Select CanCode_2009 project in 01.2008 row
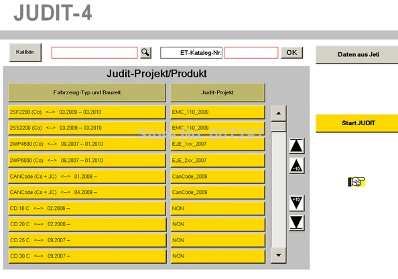 coord(218,177)
